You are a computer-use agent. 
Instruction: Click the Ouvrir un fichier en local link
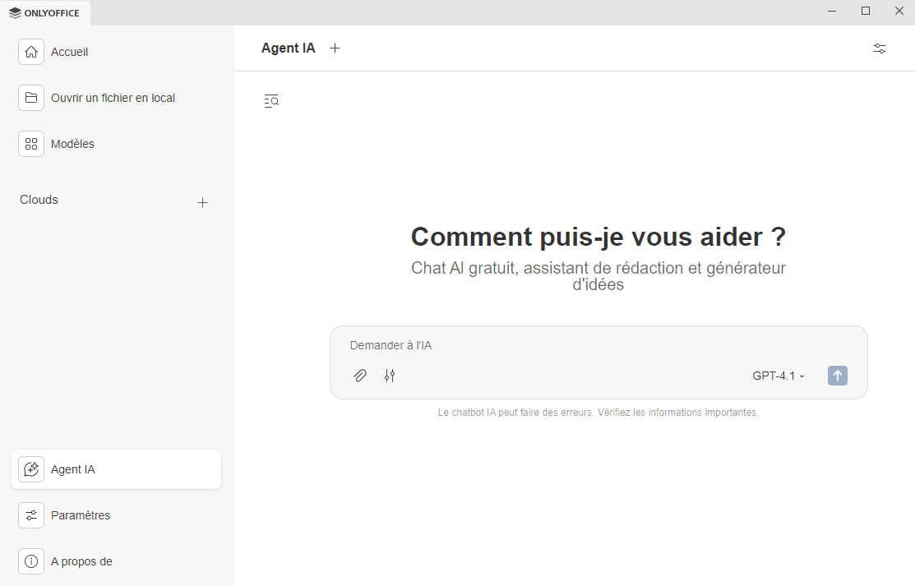pyautogui.click(x=113, y=97)
